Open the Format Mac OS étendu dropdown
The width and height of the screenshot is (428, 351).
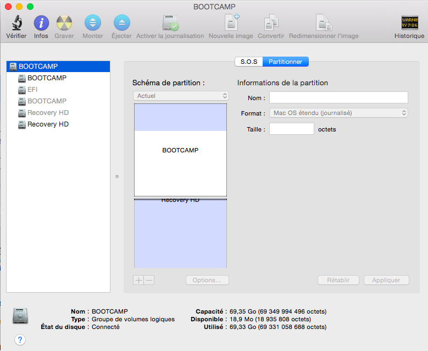[x=338, y=113]
